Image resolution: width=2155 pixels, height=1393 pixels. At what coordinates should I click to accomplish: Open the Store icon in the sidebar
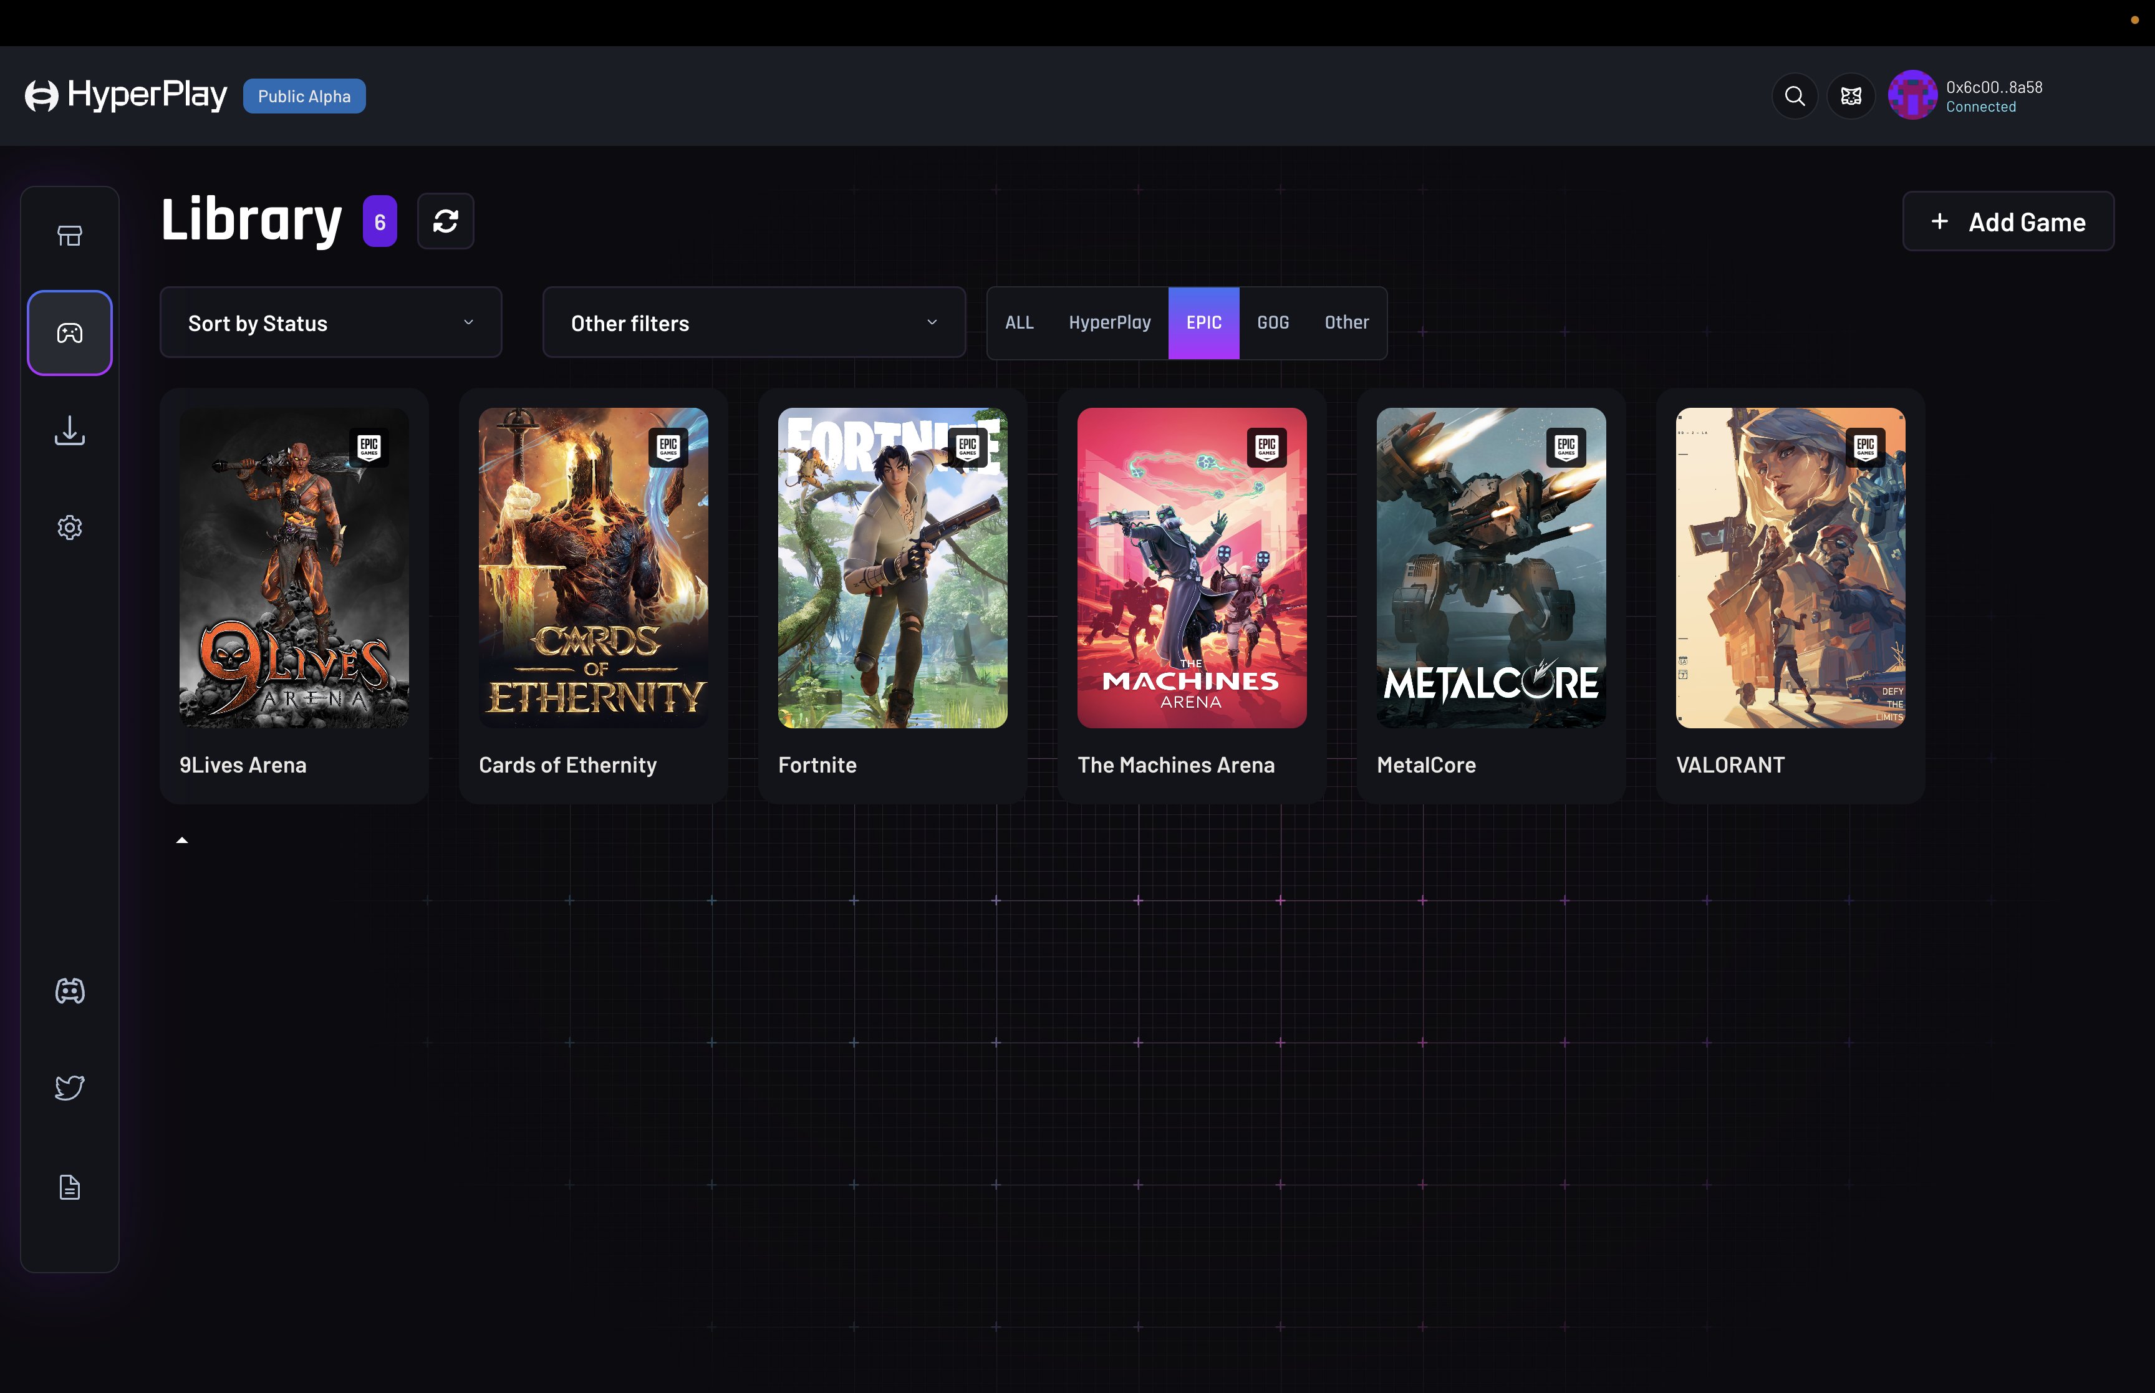[70, 236]
